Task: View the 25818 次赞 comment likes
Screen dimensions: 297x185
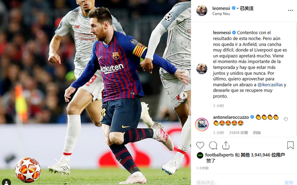Action: [239, 133]
